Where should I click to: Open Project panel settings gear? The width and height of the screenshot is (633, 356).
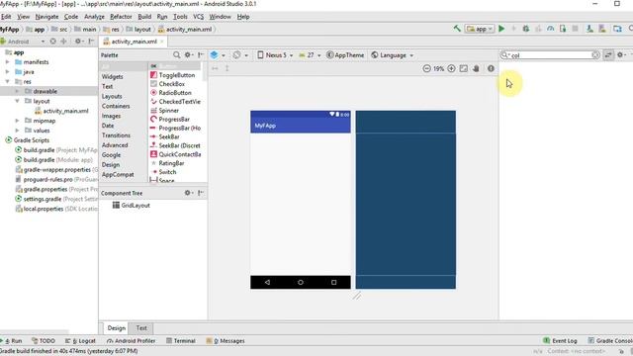pos(79,42)
